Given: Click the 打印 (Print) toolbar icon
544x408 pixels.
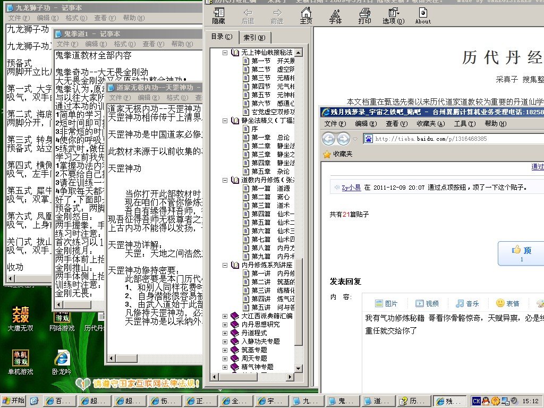Looking at the screenshot, I should tap(364, 16).
